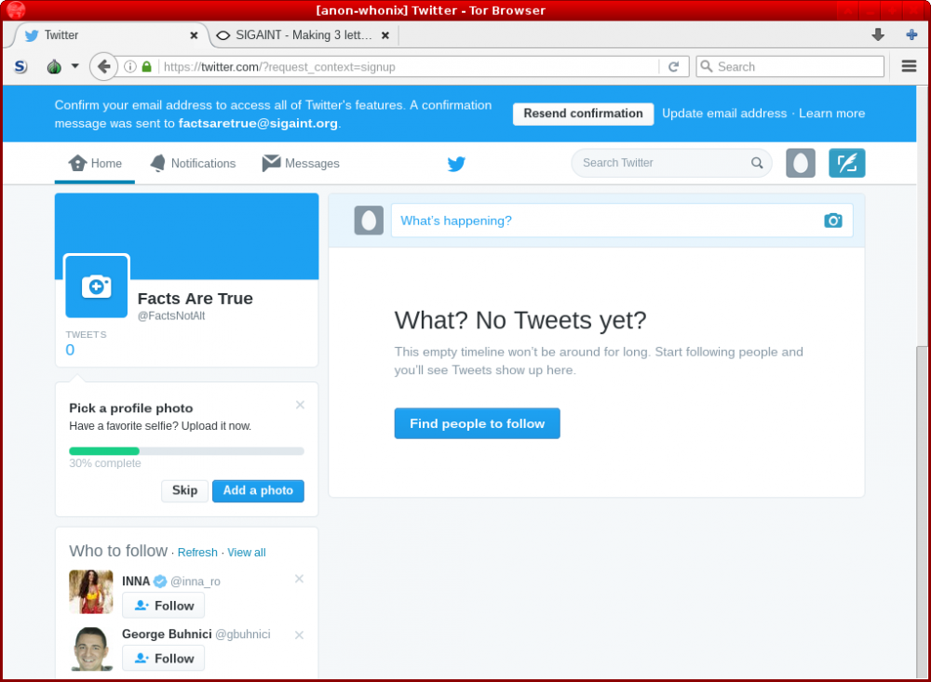Click the Update email address link
Screen dimensions: 931x682
pos(724,114)
